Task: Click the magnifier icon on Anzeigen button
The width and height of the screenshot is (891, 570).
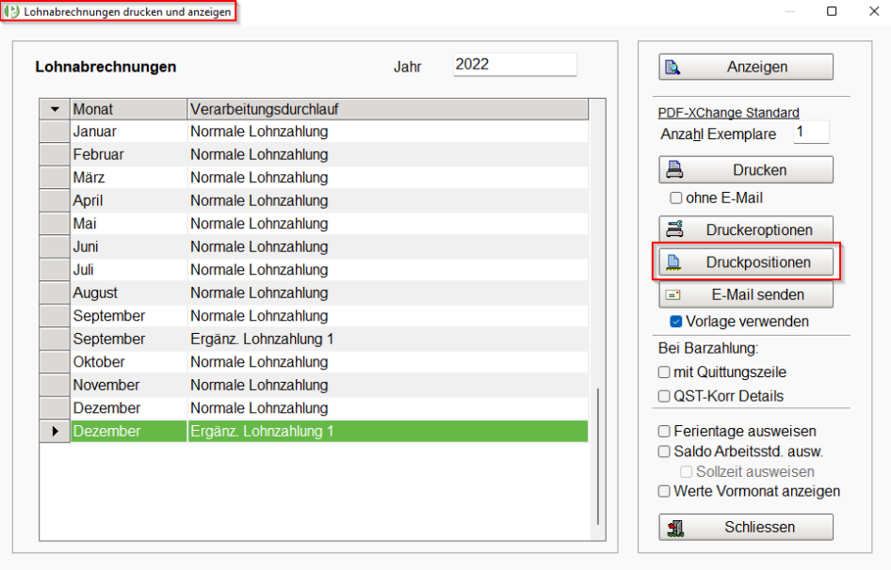Action: coord(672,68)
